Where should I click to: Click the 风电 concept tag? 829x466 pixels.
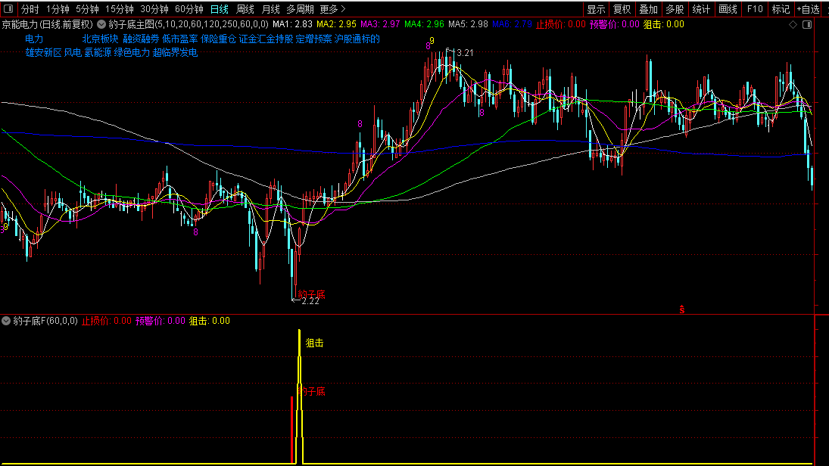[73, 52]
